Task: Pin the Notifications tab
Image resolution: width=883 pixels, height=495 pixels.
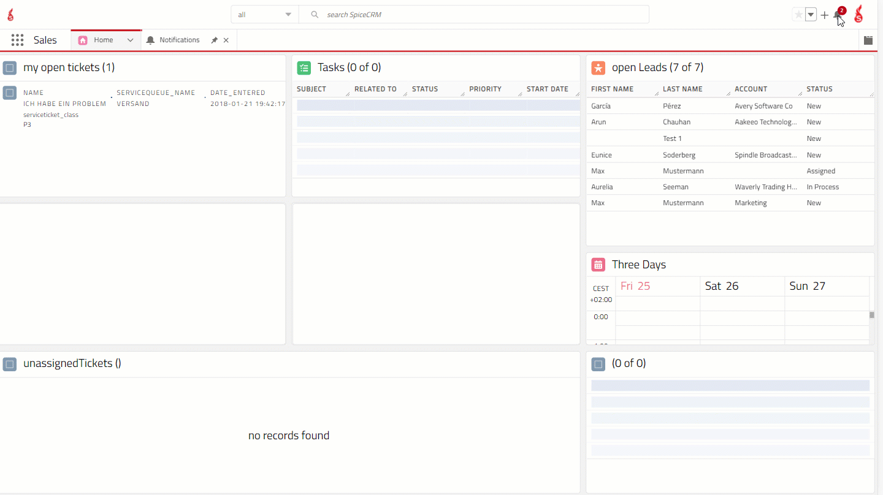Action: pos(215,40)
